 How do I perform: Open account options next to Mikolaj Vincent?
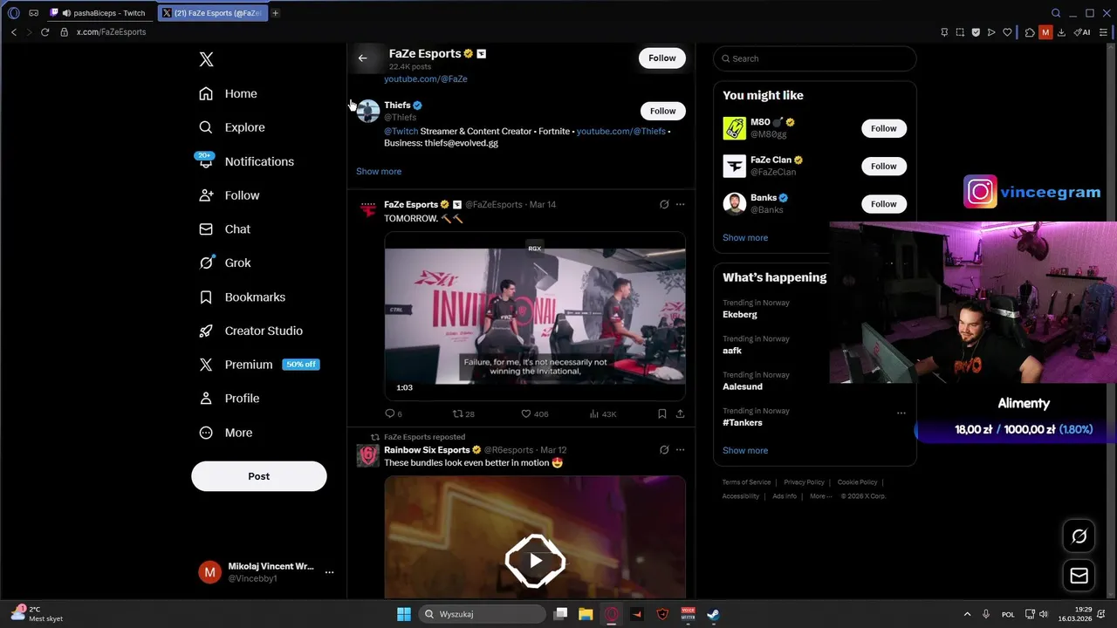[329, 572]
